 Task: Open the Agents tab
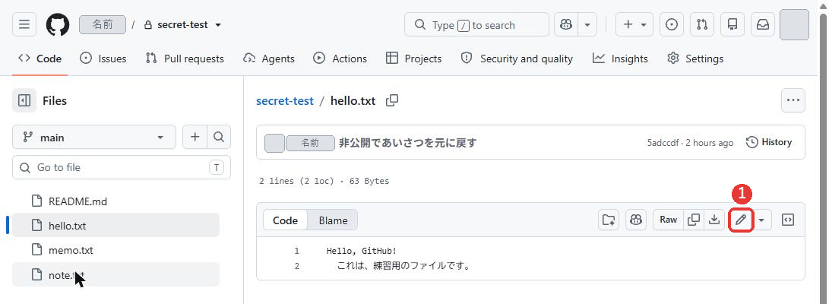click(268, 59)
